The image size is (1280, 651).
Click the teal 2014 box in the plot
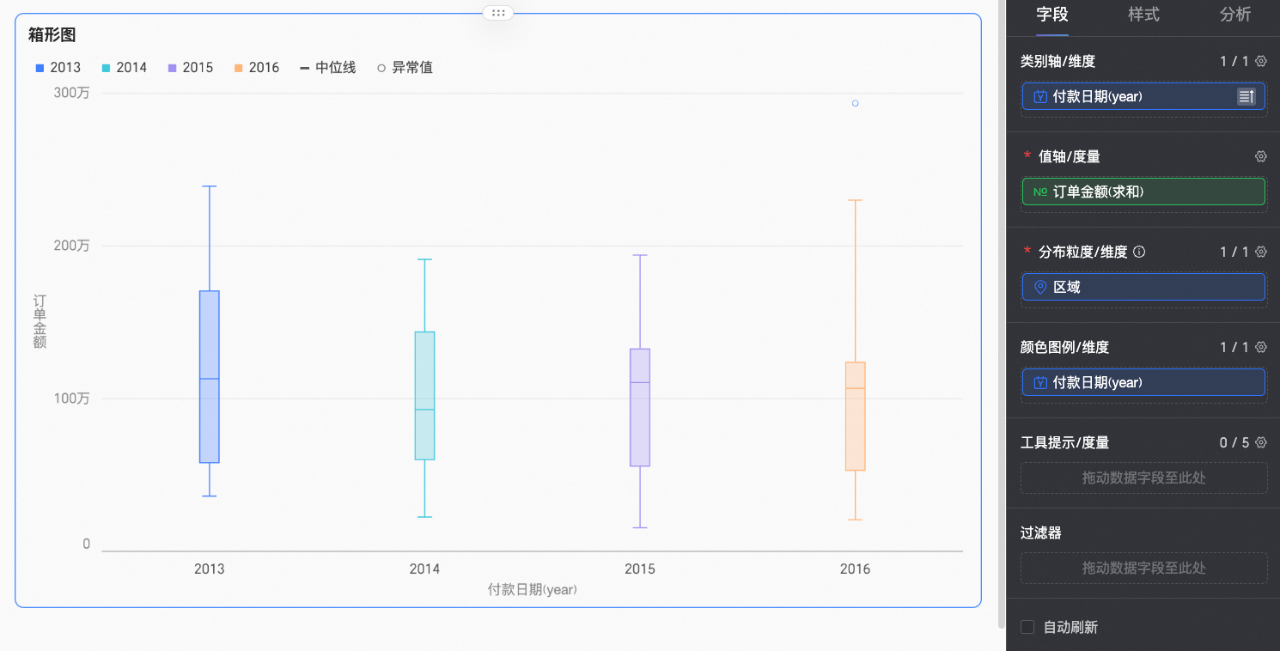pyautogui.click(x=424, y=396)
